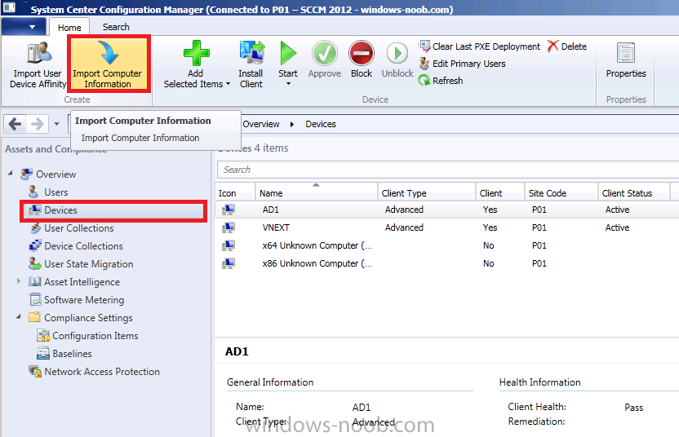The height and width of the screenshot is (437, 679).
Task: Select the x86 Unknown Computer row
Action: point(447,263)
